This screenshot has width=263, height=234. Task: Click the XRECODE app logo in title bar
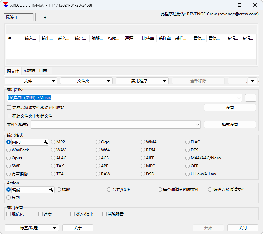pos(6,5)
